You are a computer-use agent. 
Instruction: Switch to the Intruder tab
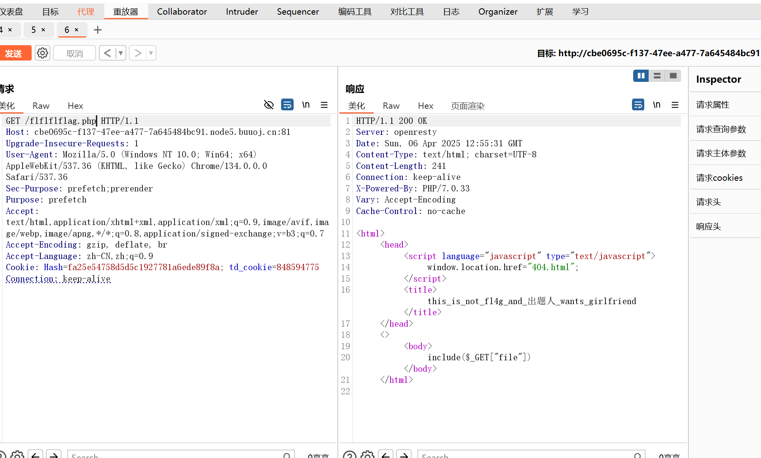click(x=242, y=12)
